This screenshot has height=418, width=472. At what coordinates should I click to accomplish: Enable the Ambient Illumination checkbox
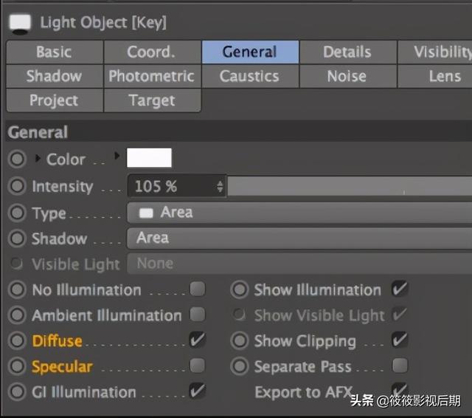click(x=198, y=314)
